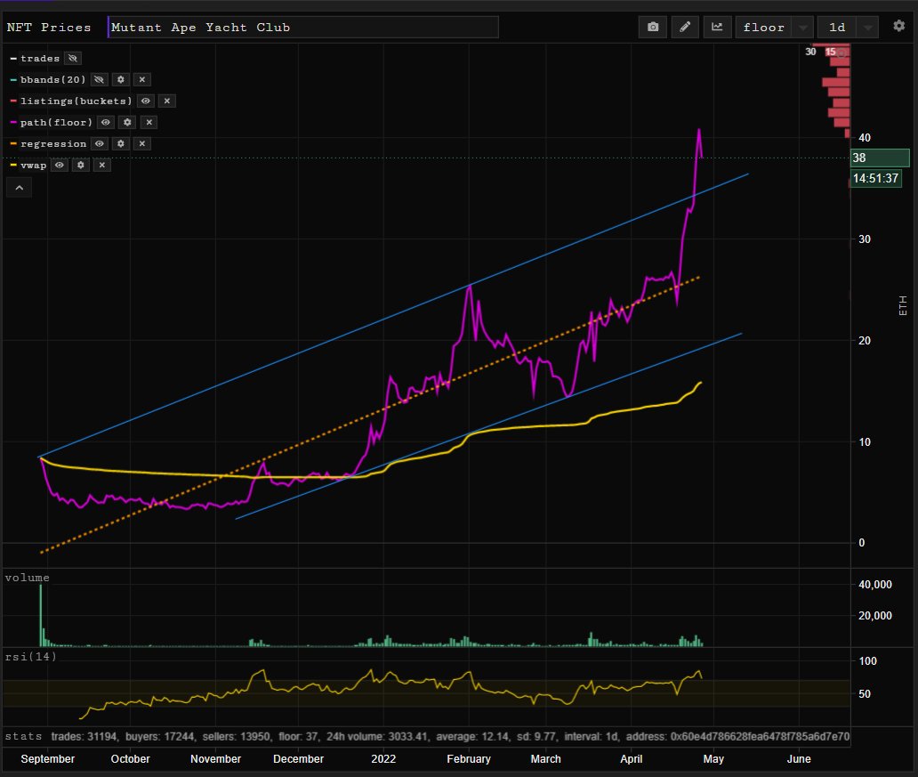
Task: Remove the regression indicator
Action: coord(141,143)
